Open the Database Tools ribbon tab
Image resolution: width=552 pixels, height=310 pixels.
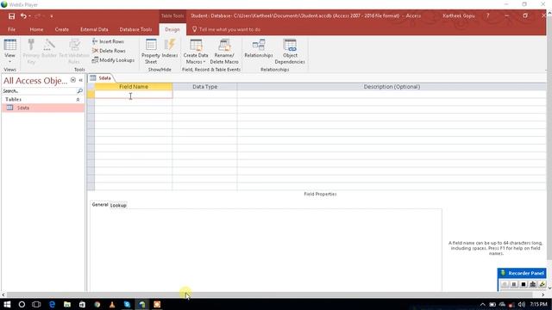[x=135, y=29]
